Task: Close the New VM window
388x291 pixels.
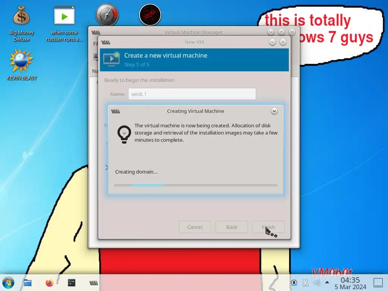Action: click(x=283, y=42)
